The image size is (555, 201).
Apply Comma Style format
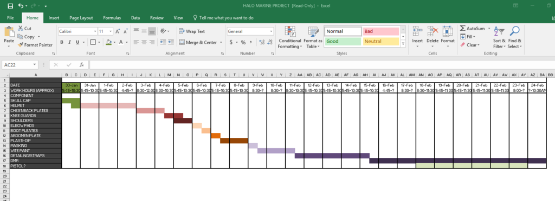click(x=251, y=42)
